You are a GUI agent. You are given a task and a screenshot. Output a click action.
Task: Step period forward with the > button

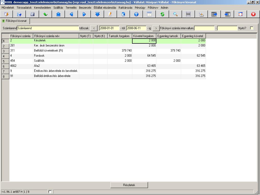(156, 28)
